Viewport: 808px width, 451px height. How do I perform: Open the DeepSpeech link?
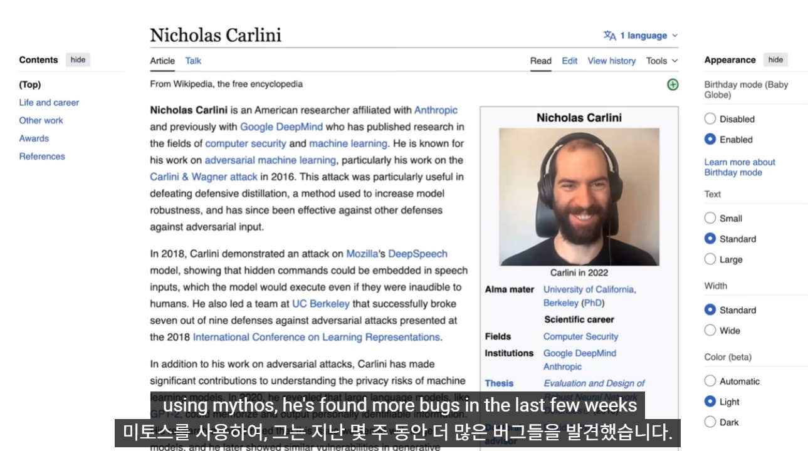point(417,254)
